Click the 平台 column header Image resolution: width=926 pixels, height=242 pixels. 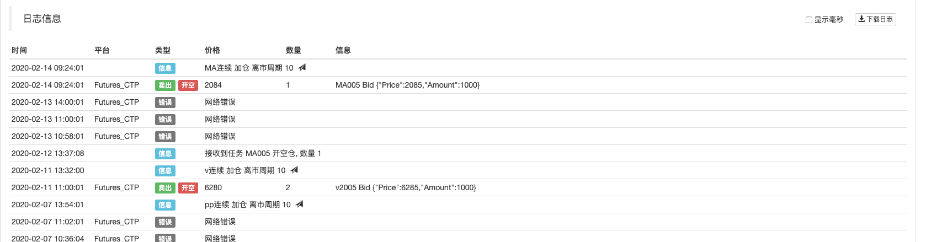tap(102, 50)
